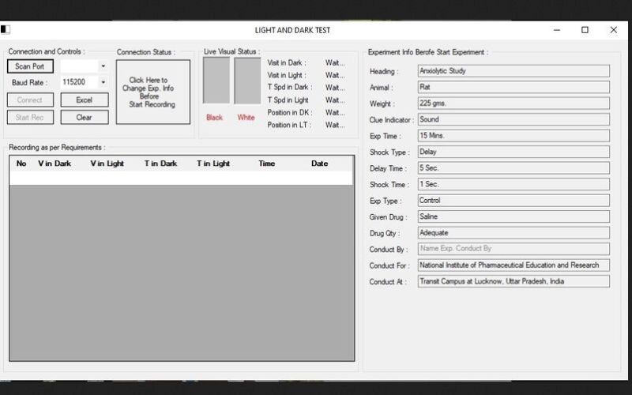632x395 pixels.
Task: Click the Change Exp. Info status button
Action: tap(152, 92)
